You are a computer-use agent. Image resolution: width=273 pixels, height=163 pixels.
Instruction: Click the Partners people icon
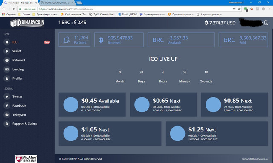pyautogui.click(x=67, y=40)
